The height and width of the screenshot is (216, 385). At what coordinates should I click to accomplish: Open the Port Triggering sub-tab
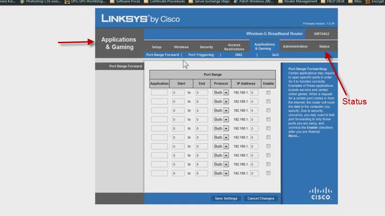[201, 54]
